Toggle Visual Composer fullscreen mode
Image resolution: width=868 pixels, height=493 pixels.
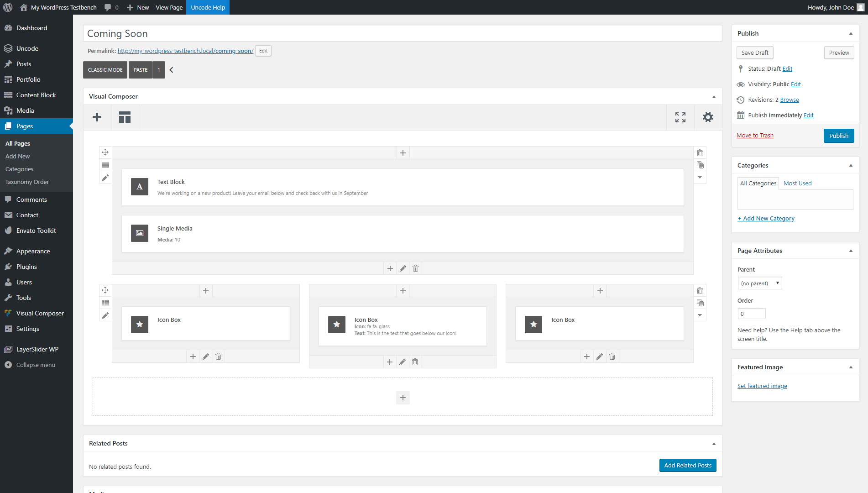680,117
